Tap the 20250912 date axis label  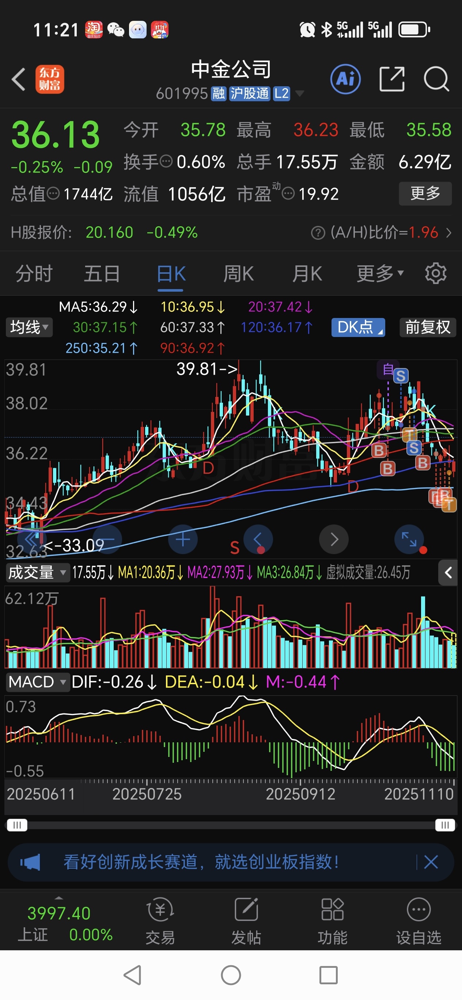pos(300,793)
